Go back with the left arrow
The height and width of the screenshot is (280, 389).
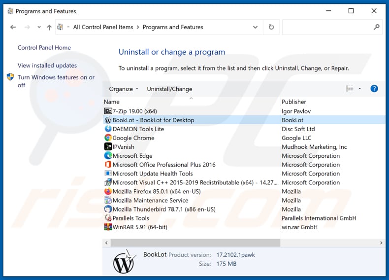[13, 27]
